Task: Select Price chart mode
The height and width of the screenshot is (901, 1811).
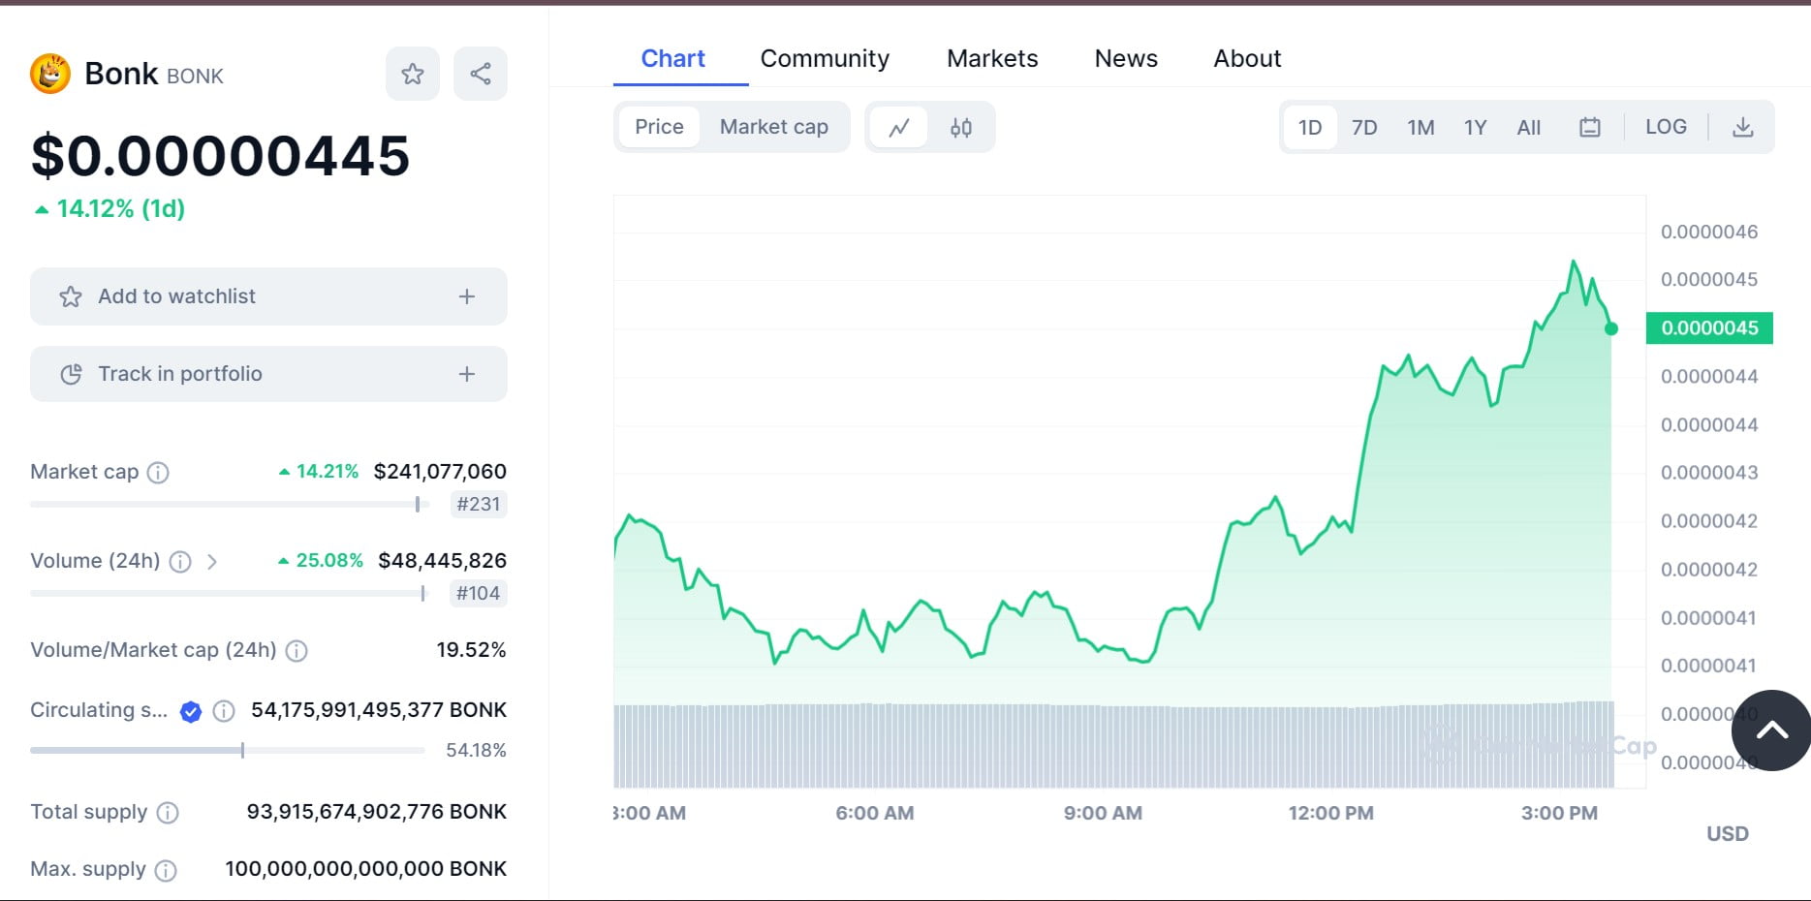Action: [659, 127]
